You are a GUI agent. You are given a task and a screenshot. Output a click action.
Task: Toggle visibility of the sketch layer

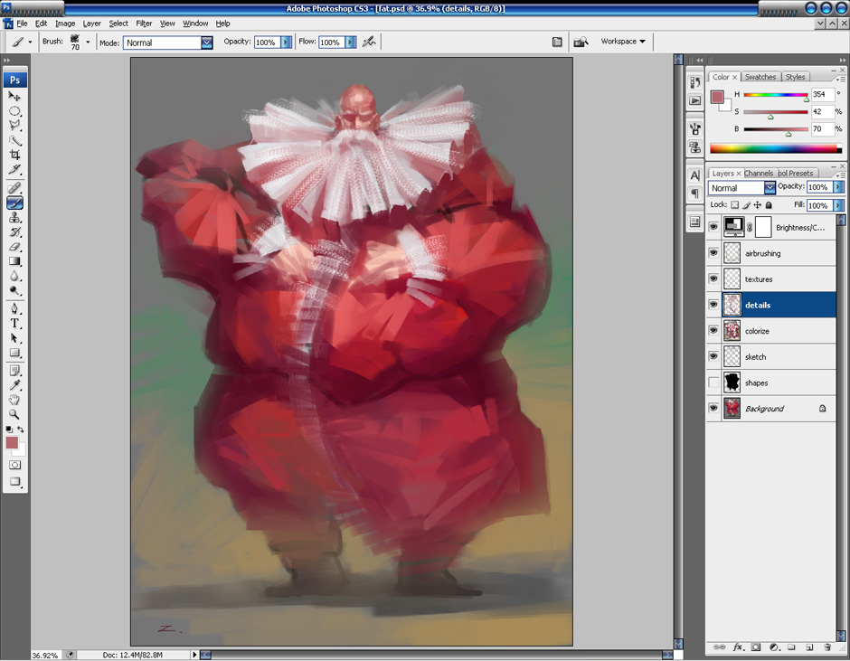pos(713,357)
